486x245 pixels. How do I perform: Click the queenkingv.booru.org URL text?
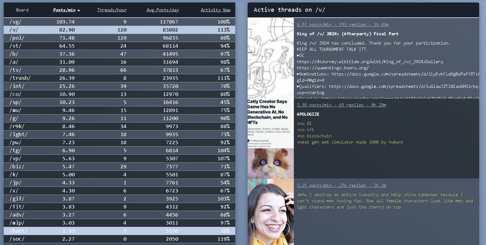coord(333,68)
